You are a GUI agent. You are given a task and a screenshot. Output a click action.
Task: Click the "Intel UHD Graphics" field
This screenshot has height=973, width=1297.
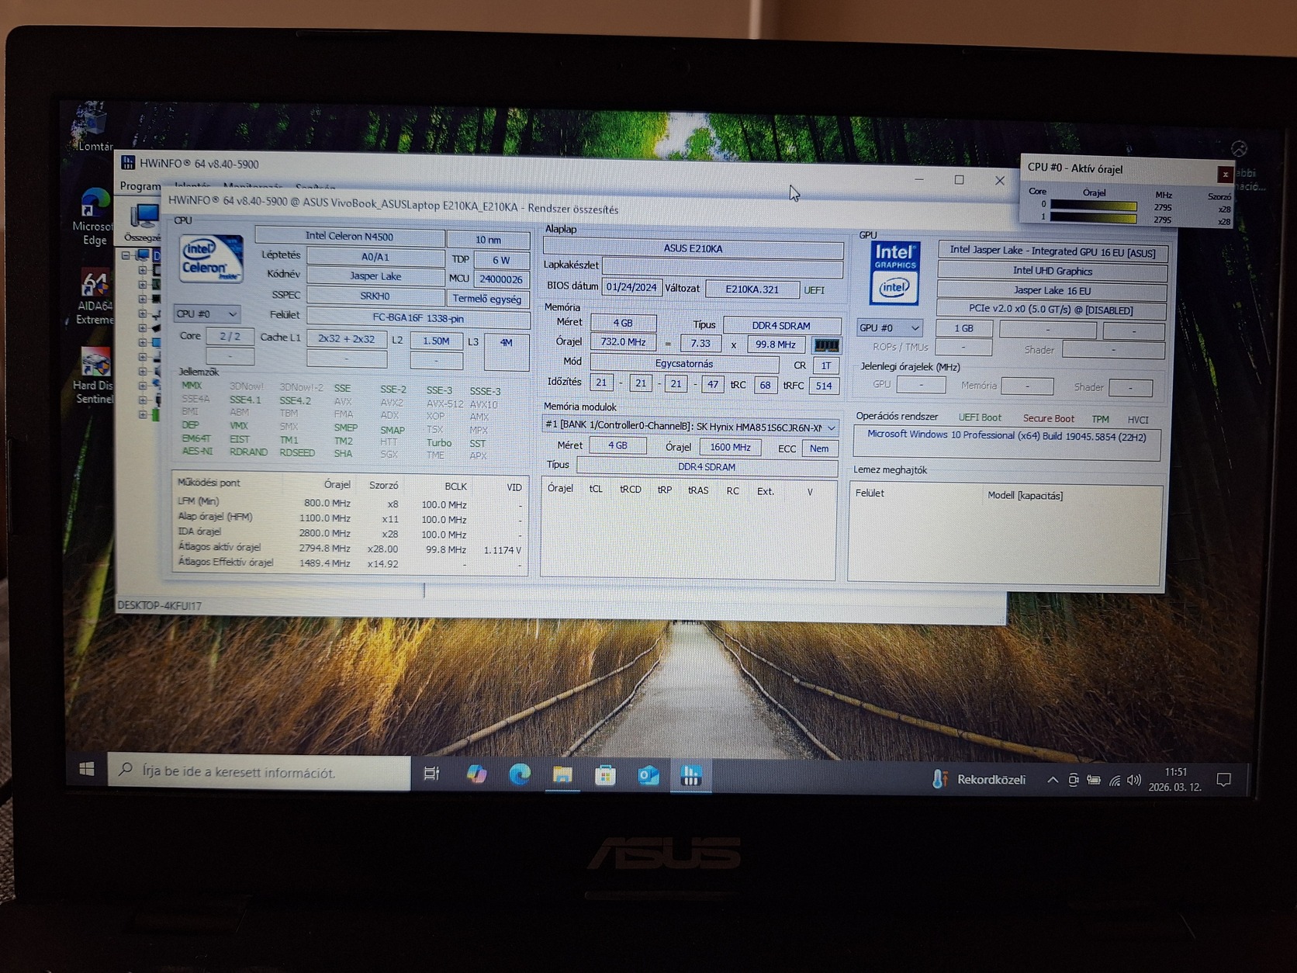coord(1052,271)
